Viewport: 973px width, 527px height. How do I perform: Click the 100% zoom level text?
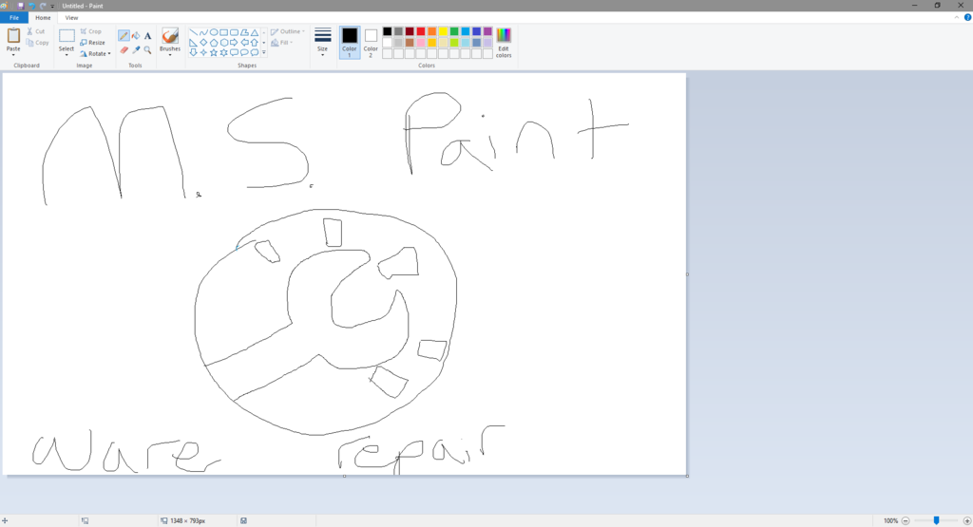pos(890,520)
